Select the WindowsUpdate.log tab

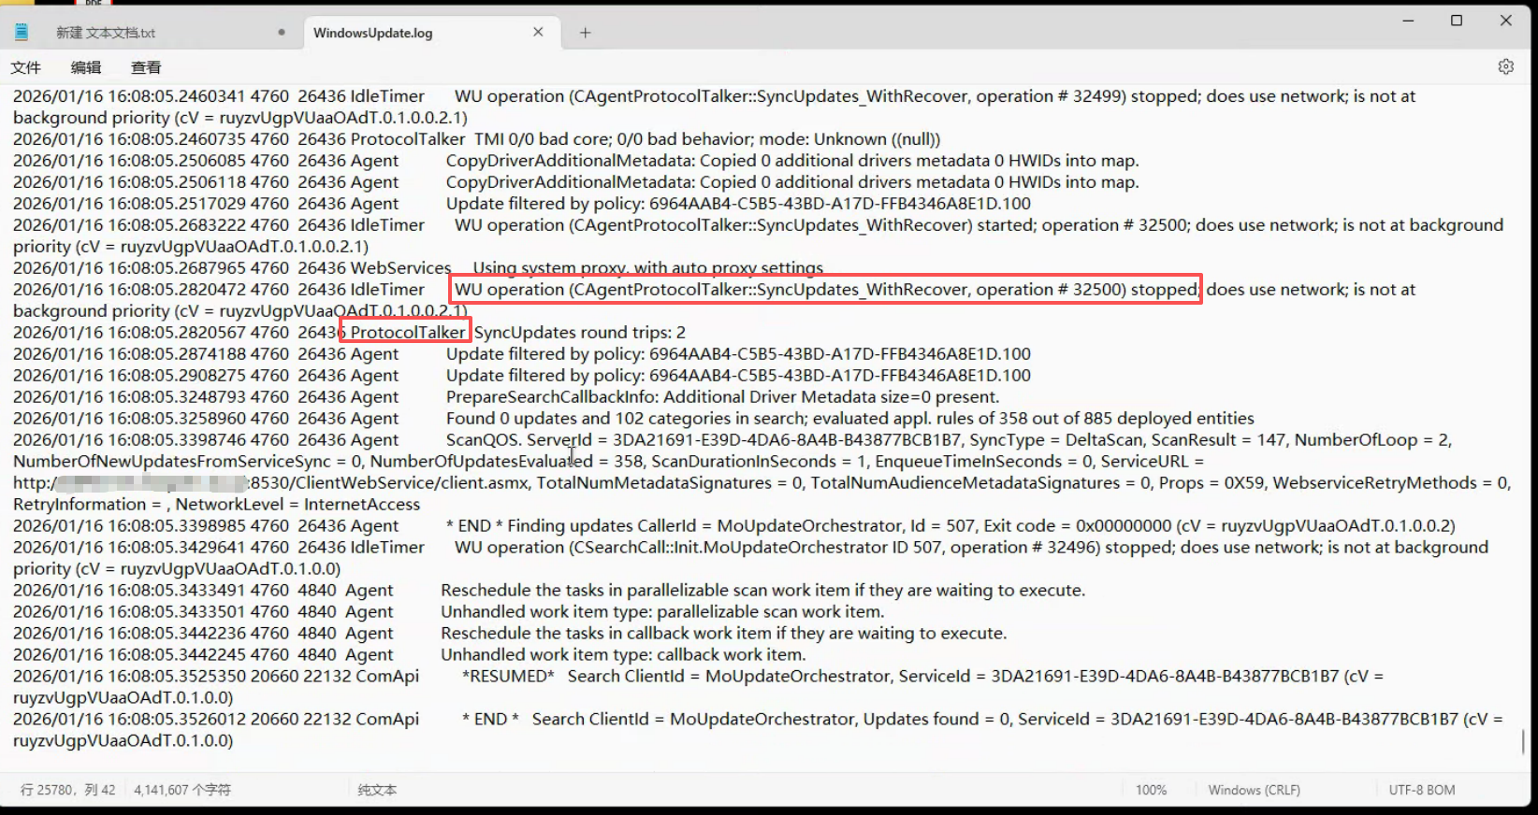(372, 33)
